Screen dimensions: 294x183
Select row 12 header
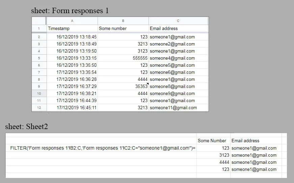coord(39,108)
